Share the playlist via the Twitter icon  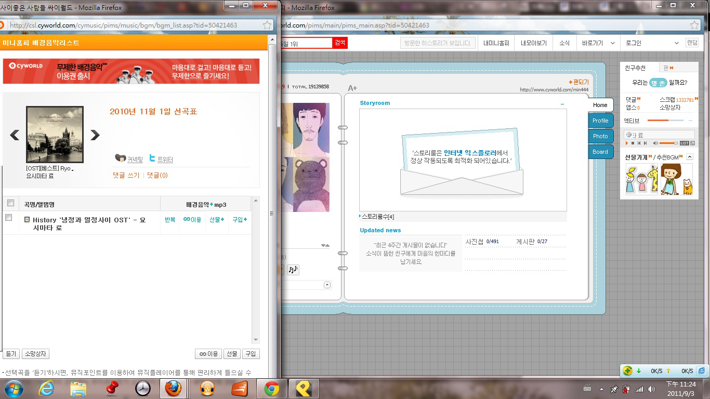coord(152,158)
